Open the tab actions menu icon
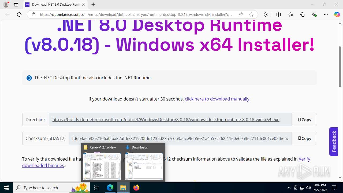 pyautogui.click(x=16, y=5)
